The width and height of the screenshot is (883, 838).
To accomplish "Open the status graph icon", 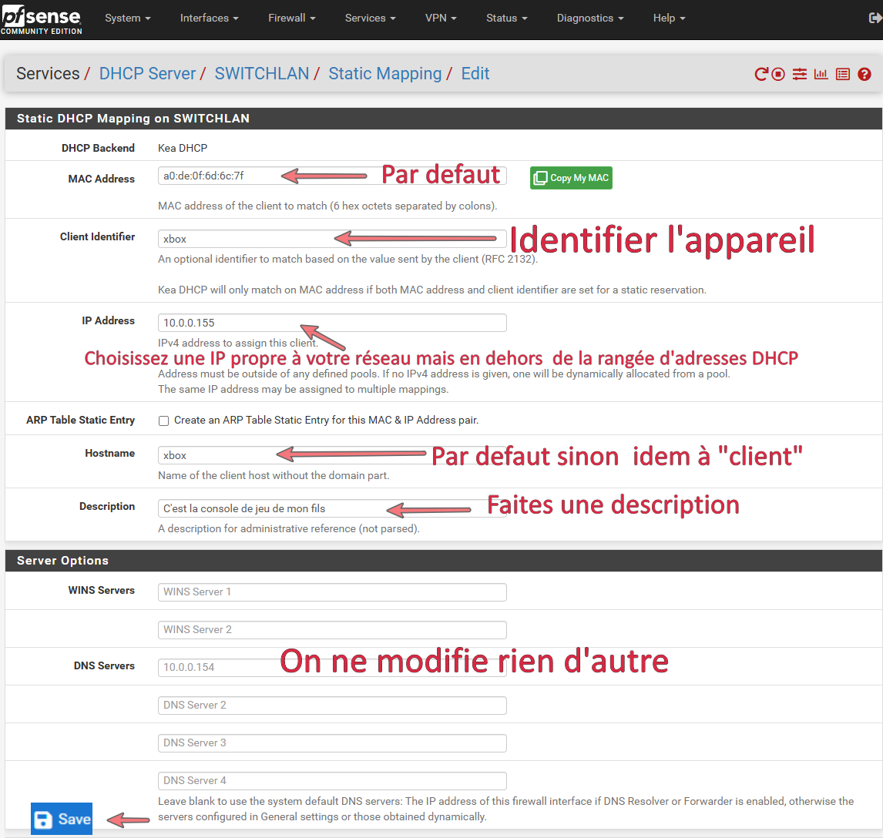I will (x=821, y=74).
